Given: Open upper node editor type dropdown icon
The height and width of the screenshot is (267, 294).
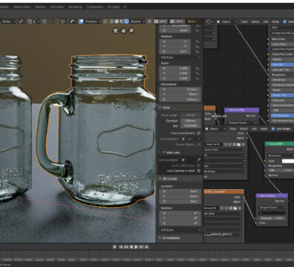Looking at the screenshot, I should coord(209,22).
